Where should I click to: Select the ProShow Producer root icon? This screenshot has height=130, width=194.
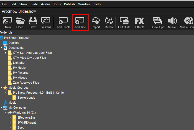(x=1, y=38)
